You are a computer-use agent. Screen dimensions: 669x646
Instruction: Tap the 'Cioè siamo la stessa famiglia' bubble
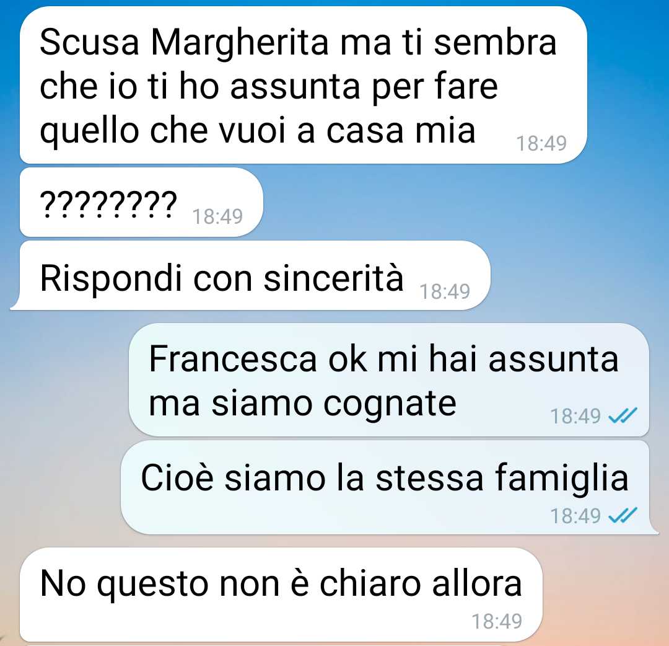[x=390, y=487]
